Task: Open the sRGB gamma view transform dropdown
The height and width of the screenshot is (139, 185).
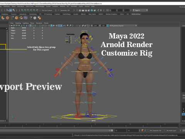Action: point(123,25)
